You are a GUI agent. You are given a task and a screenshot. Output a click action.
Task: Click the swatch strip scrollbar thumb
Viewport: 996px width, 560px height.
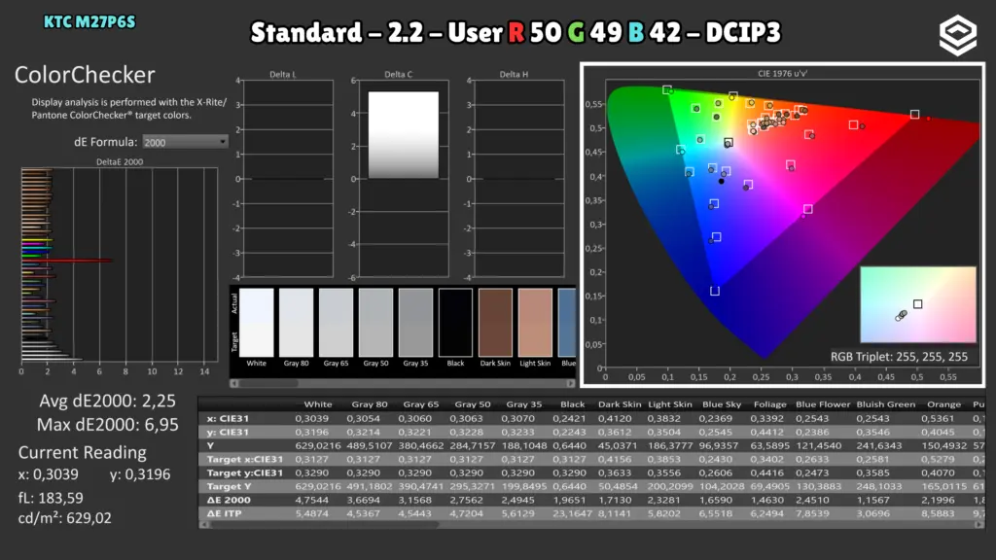point(268,383)
